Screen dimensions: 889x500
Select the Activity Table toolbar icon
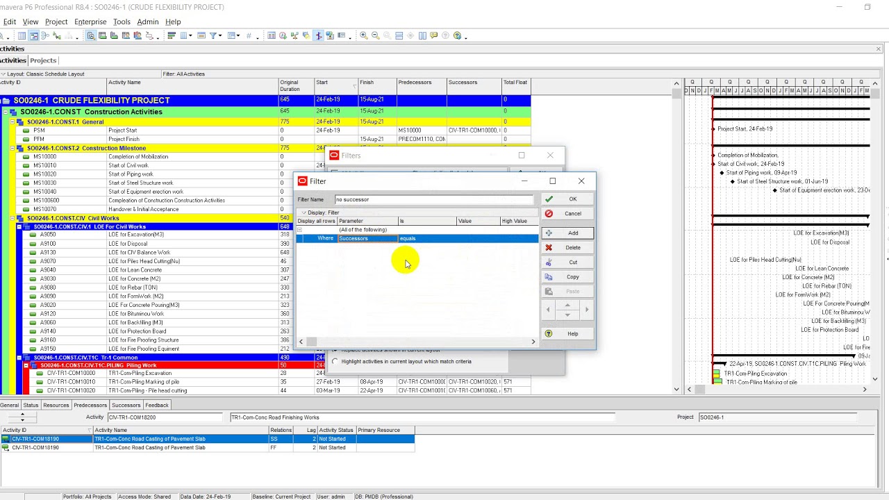(x=22, y=35)
